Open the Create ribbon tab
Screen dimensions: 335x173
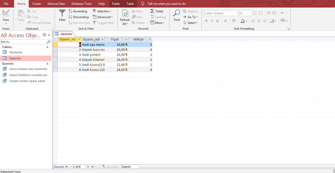(x=37, y=4)
